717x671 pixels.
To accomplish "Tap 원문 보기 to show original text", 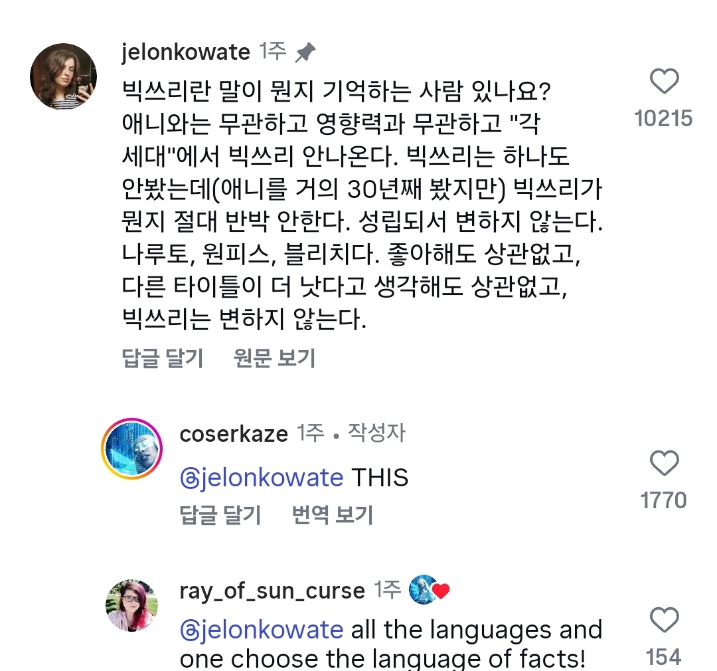I will pyautogui.click(x=274, y=359).
